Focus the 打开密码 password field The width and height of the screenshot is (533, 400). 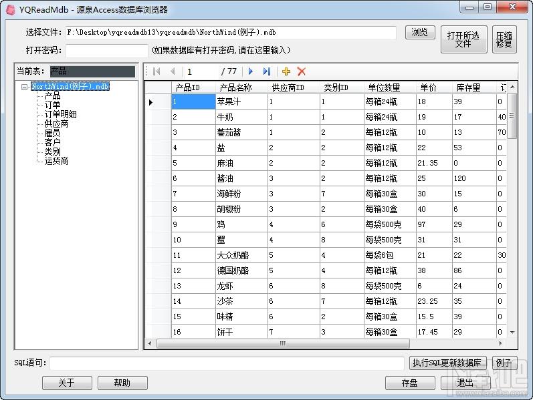[107, 51]
